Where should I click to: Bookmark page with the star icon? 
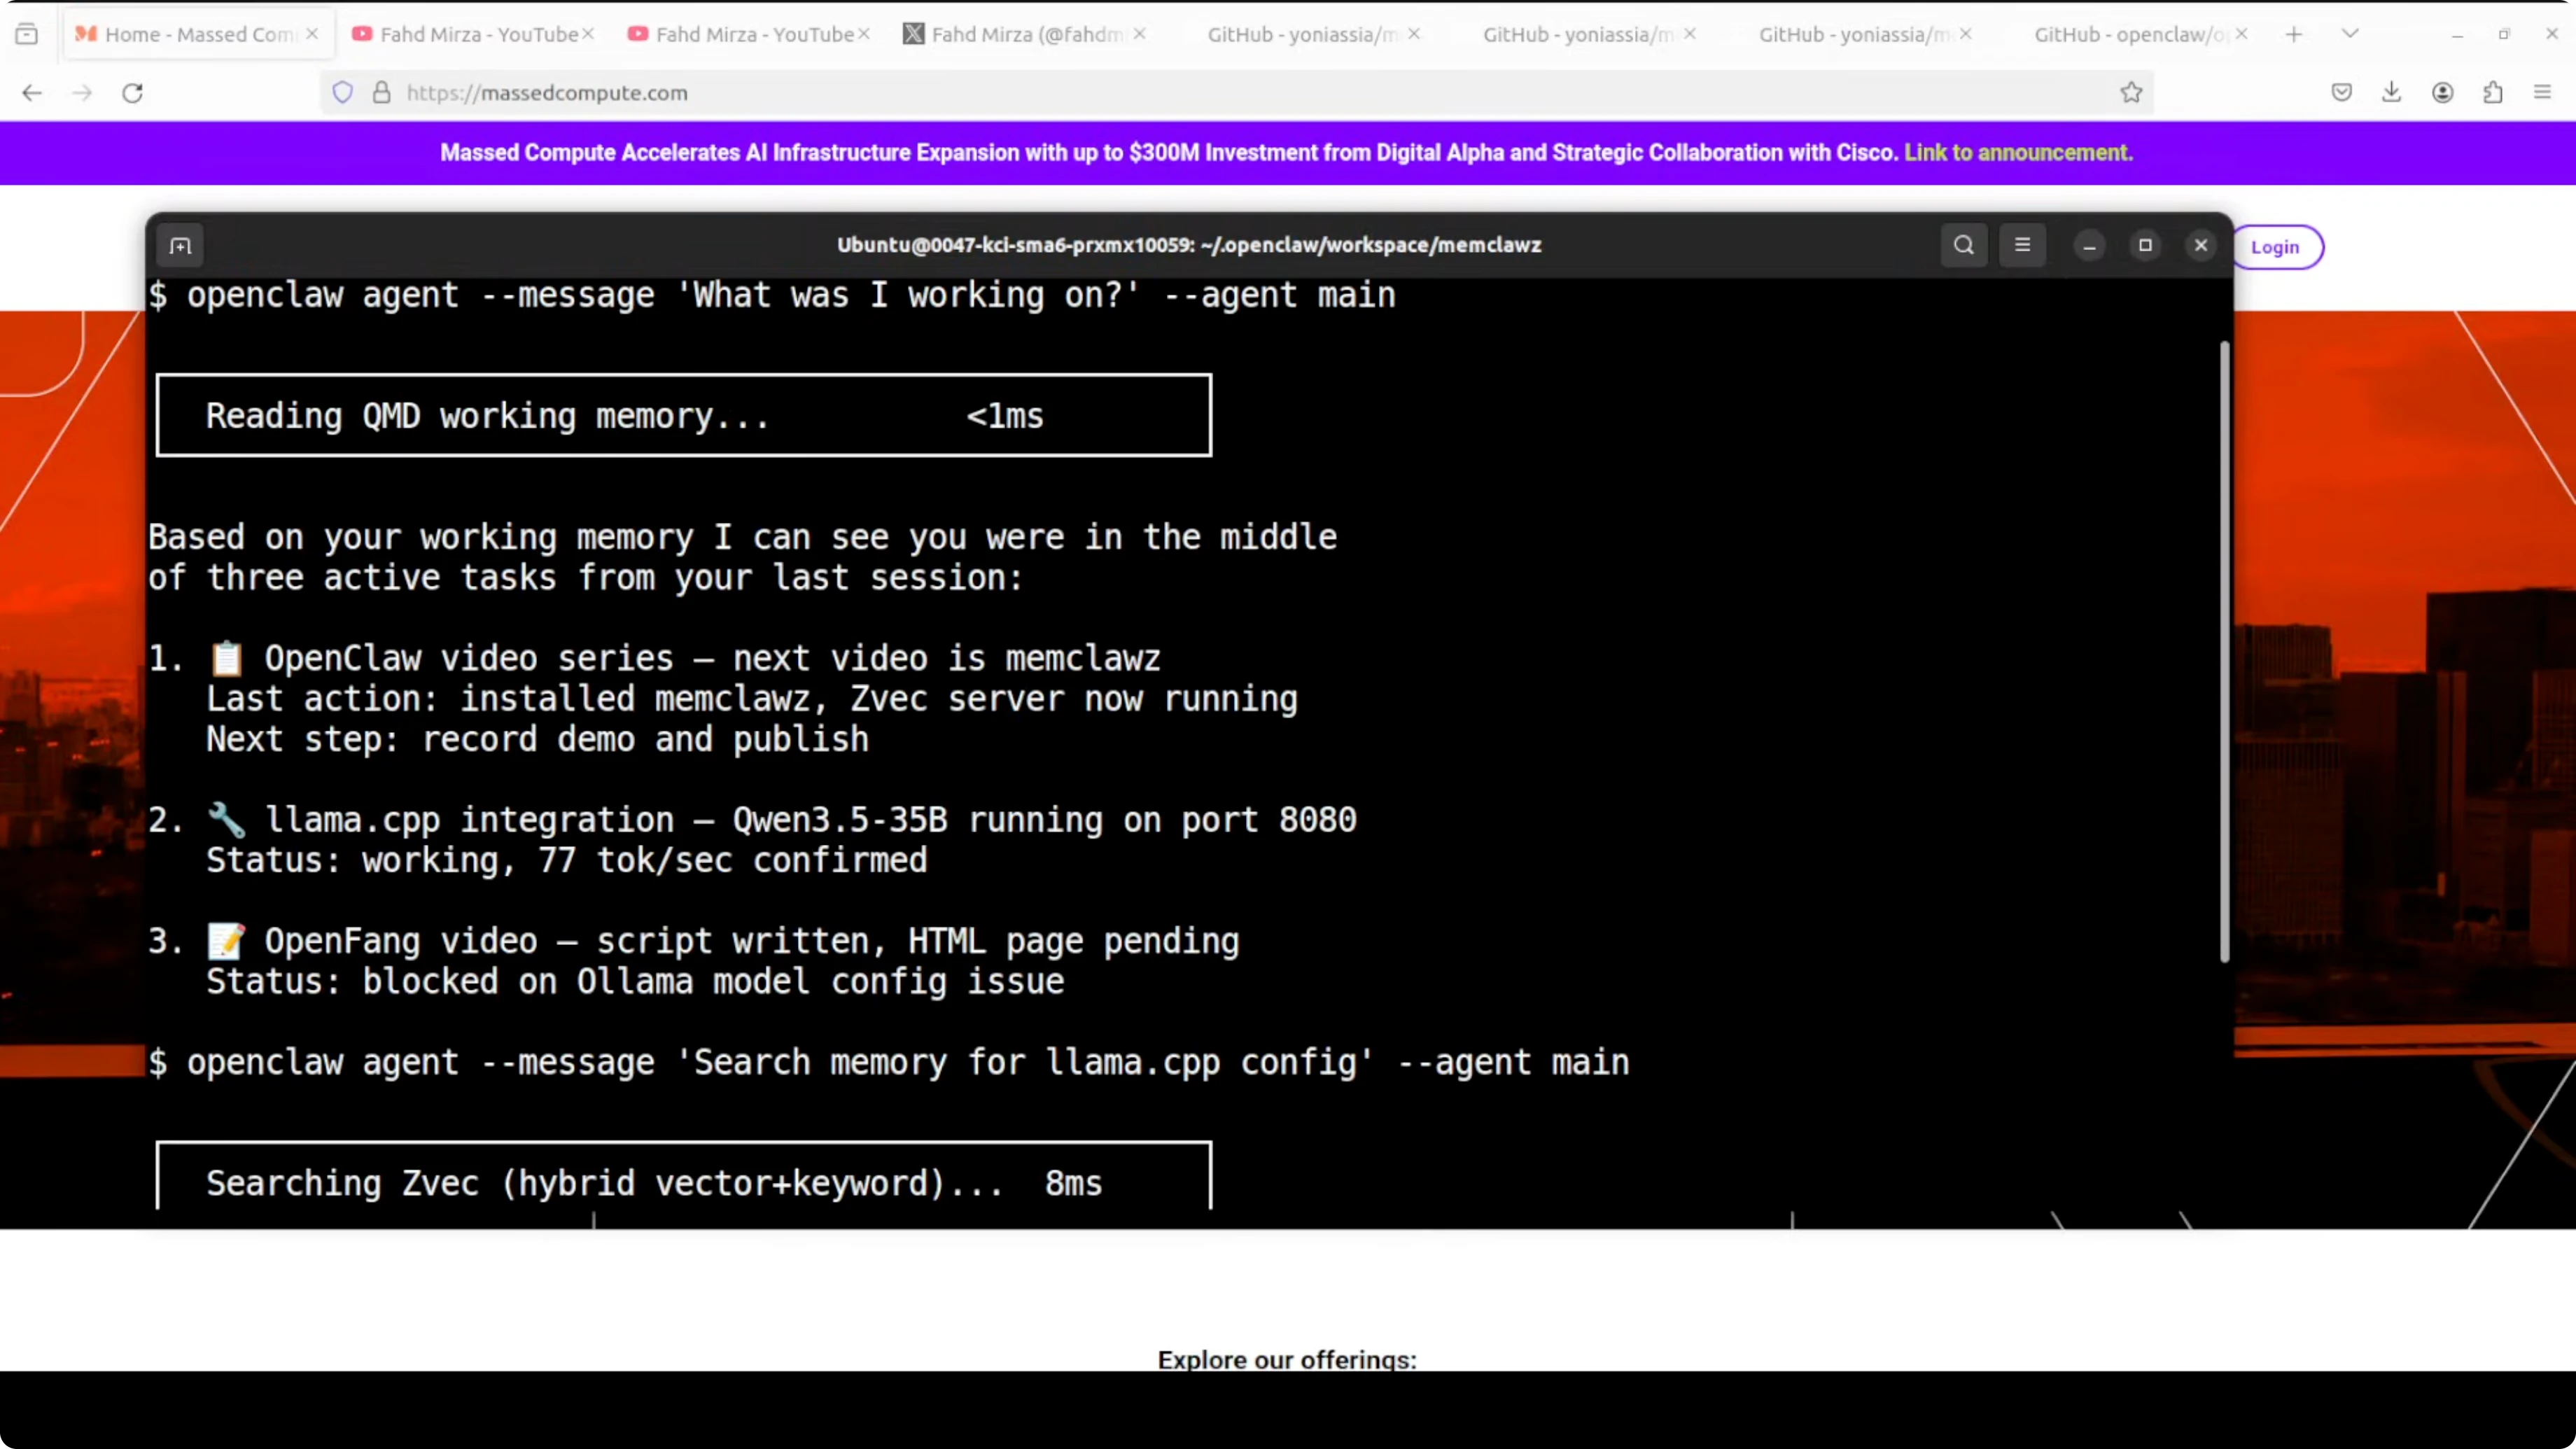pyautogui.click(x=2131, y=93)
